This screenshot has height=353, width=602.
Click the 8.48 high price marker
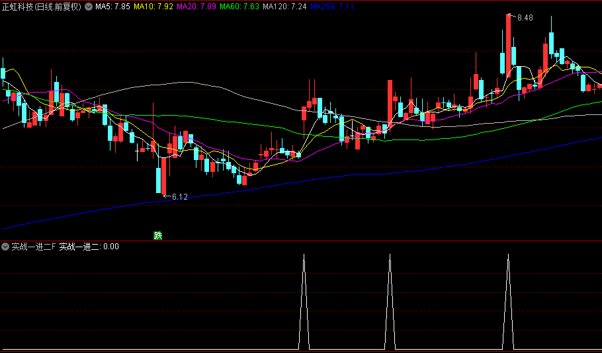point(525,18)
